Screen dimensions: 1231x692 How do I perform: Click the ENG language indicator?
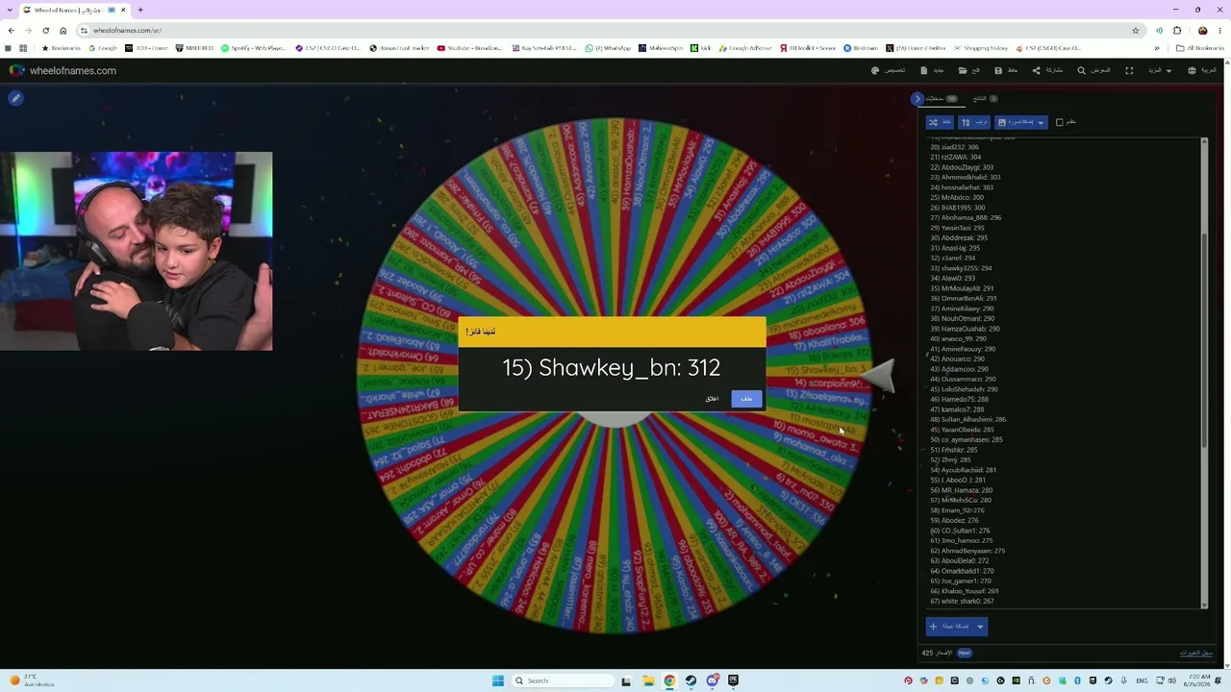[x=1143, y=680]
